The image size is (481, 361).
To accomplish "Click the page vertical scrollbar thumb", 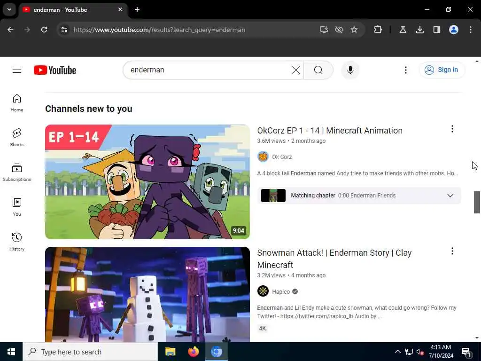I will click(x=477, y=202).
